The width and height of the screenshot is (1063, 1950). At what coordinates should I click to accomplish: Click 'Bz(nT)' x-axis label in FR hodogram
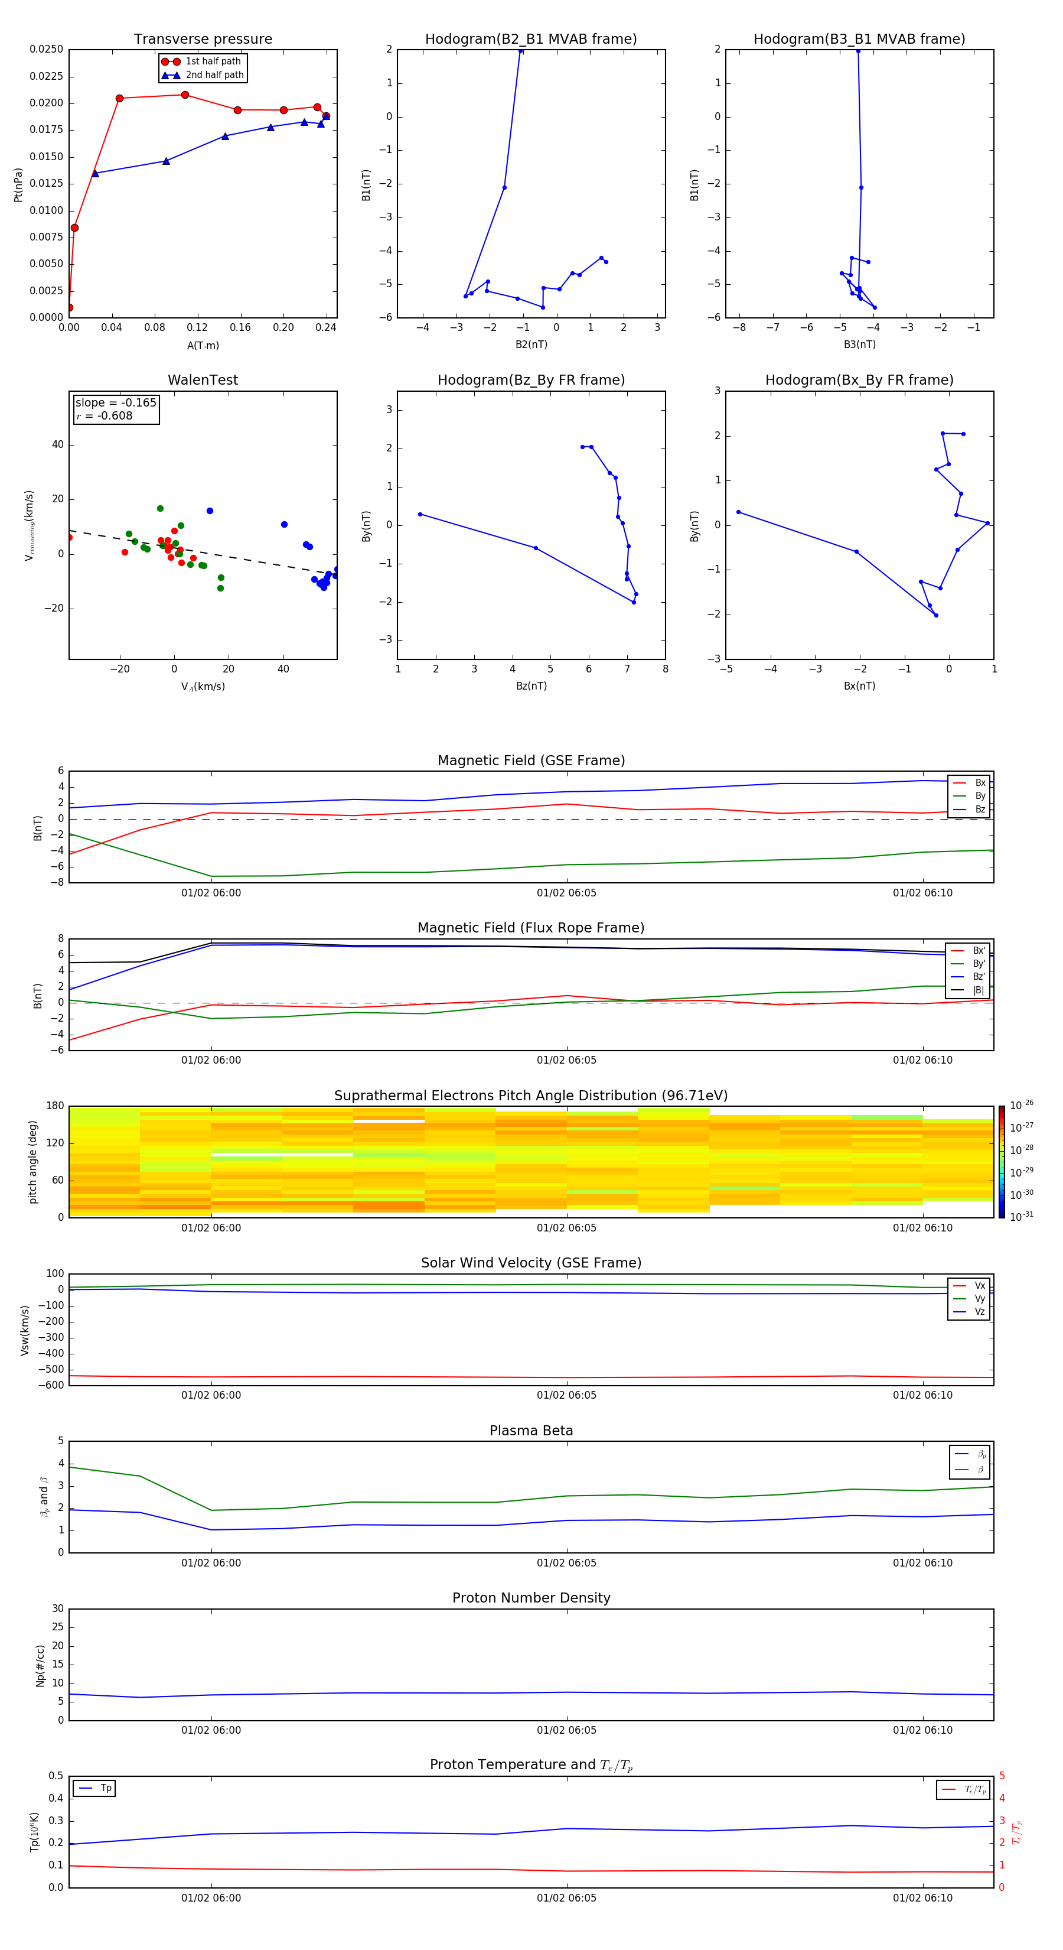point(531,686)
